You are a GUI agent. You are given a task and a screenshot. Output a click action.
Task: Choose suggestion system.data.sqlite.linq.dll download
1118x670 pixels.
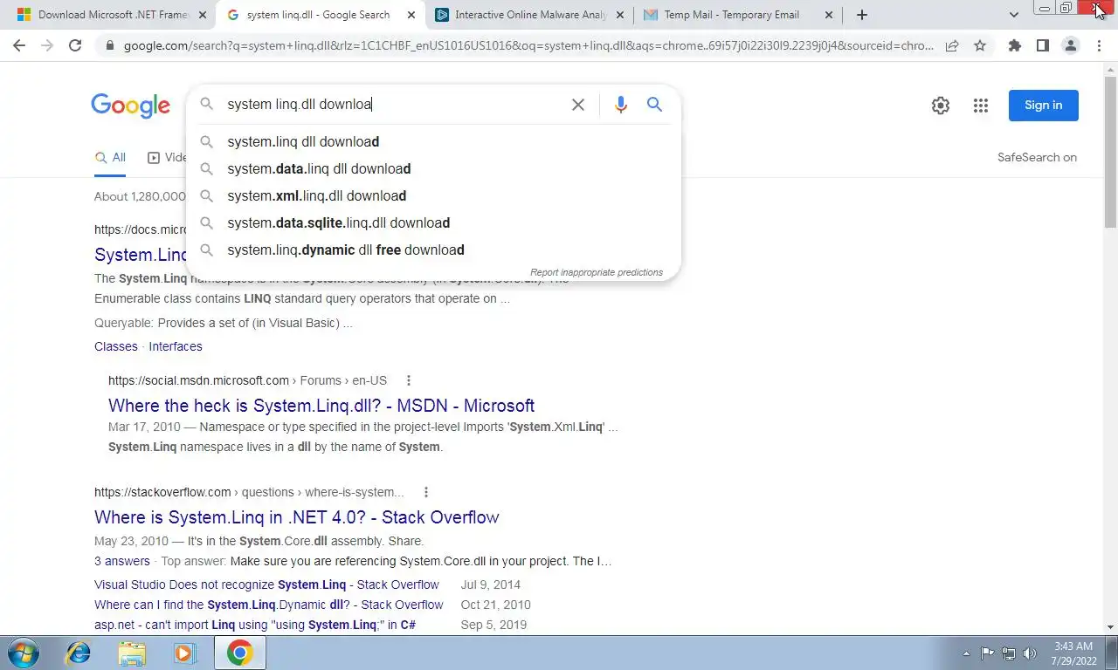pos(433,222)
